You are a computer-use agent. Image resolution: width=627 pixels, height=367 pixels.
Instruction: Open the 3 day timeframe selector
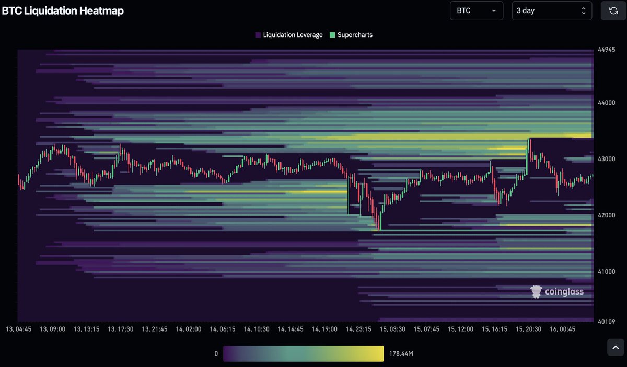tap(552, 10)
